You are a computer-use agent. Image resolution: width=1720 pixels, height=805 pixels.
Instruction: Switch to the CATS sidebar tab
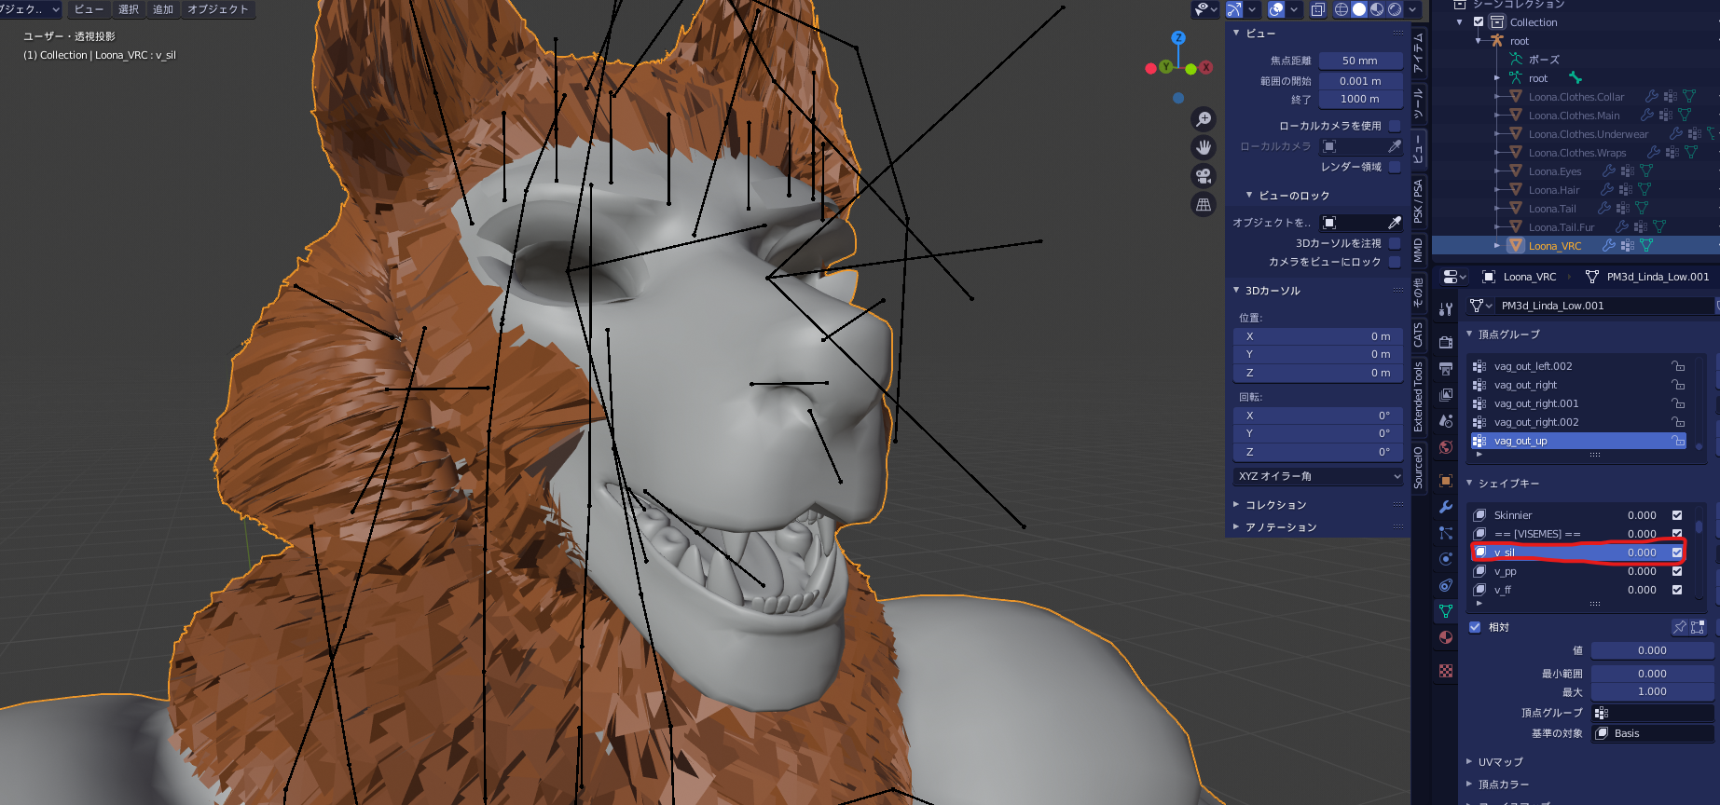click(x=1418, y=334)
